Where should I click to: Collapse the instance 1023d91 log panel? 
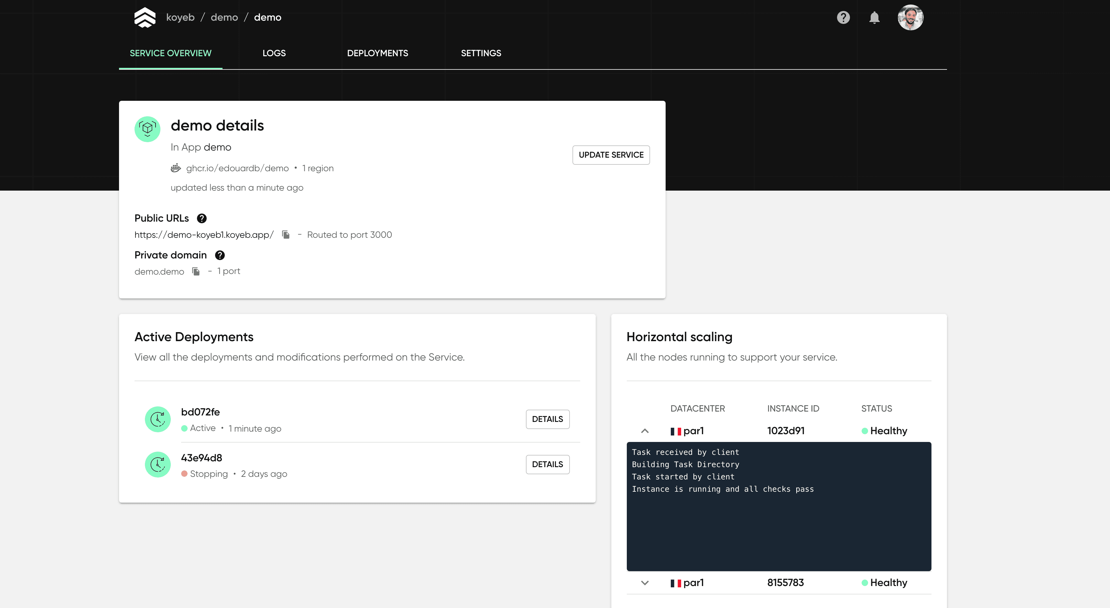coord(645,431)
